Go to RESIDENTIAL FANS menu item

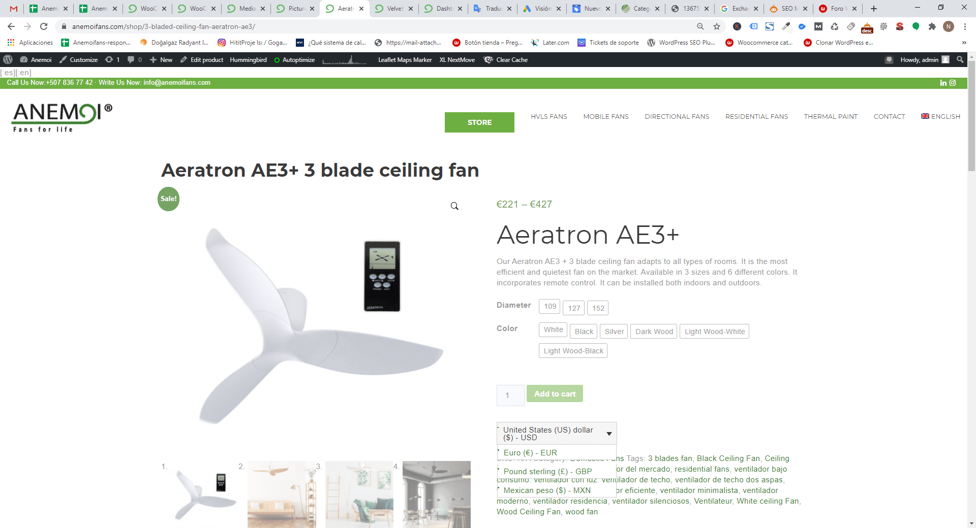[x=756, y=116]
